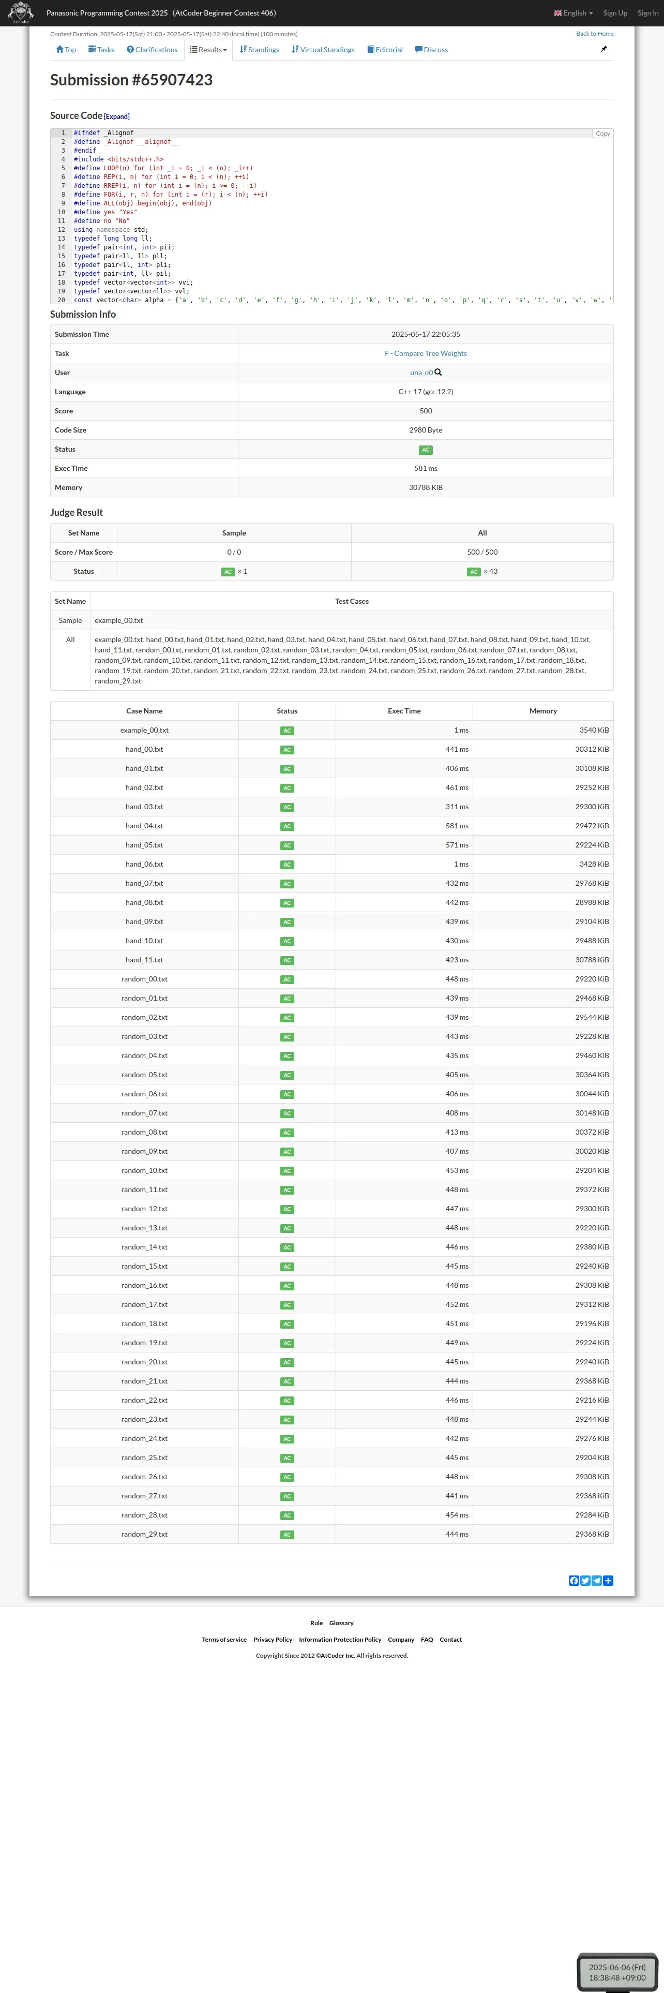Select language value C++ 17 (gcc 12.2)
This screenshot has width=664, height=1993.
pos(426,392)
